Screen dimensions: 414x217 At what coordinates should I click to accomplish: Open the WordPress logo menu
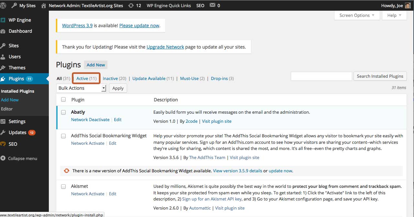coord(4,6)
